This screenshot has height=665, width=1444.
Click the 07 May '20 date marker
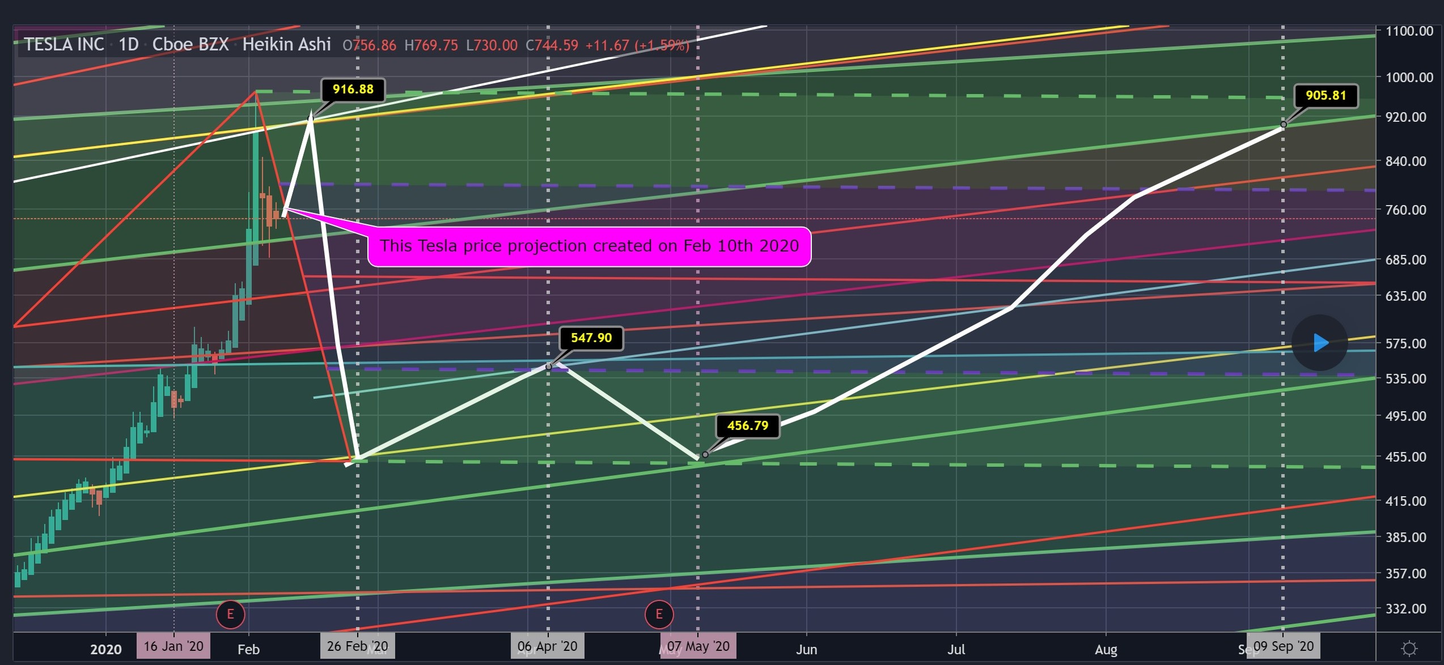698,646
